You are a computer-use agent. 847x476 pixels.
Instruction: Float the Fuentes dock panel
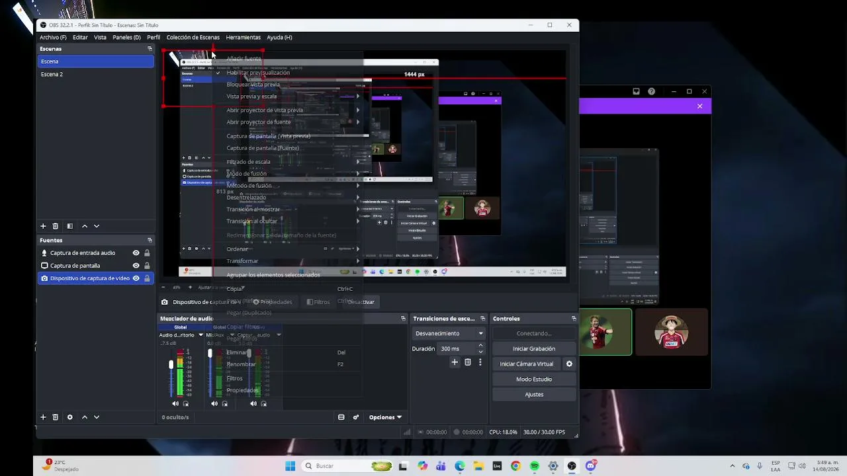click(x=150, y=241)
